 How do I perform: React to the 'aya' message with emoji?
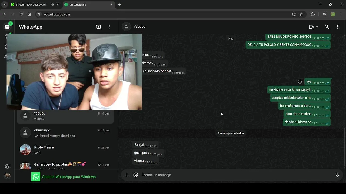(300, 82)
